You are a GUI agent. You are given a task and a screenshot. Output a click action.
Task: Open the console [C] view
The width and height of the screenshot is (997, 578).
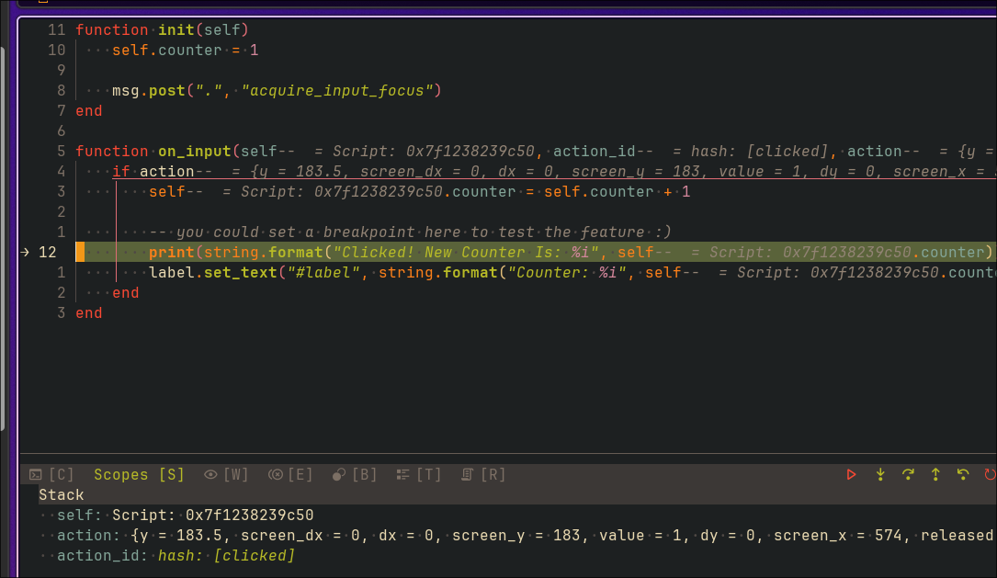tap(51, 475)
